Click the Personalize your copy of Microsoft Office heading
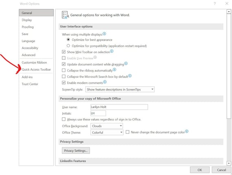The height and width of the screenshot is (175, 232). tap(90, 99)
